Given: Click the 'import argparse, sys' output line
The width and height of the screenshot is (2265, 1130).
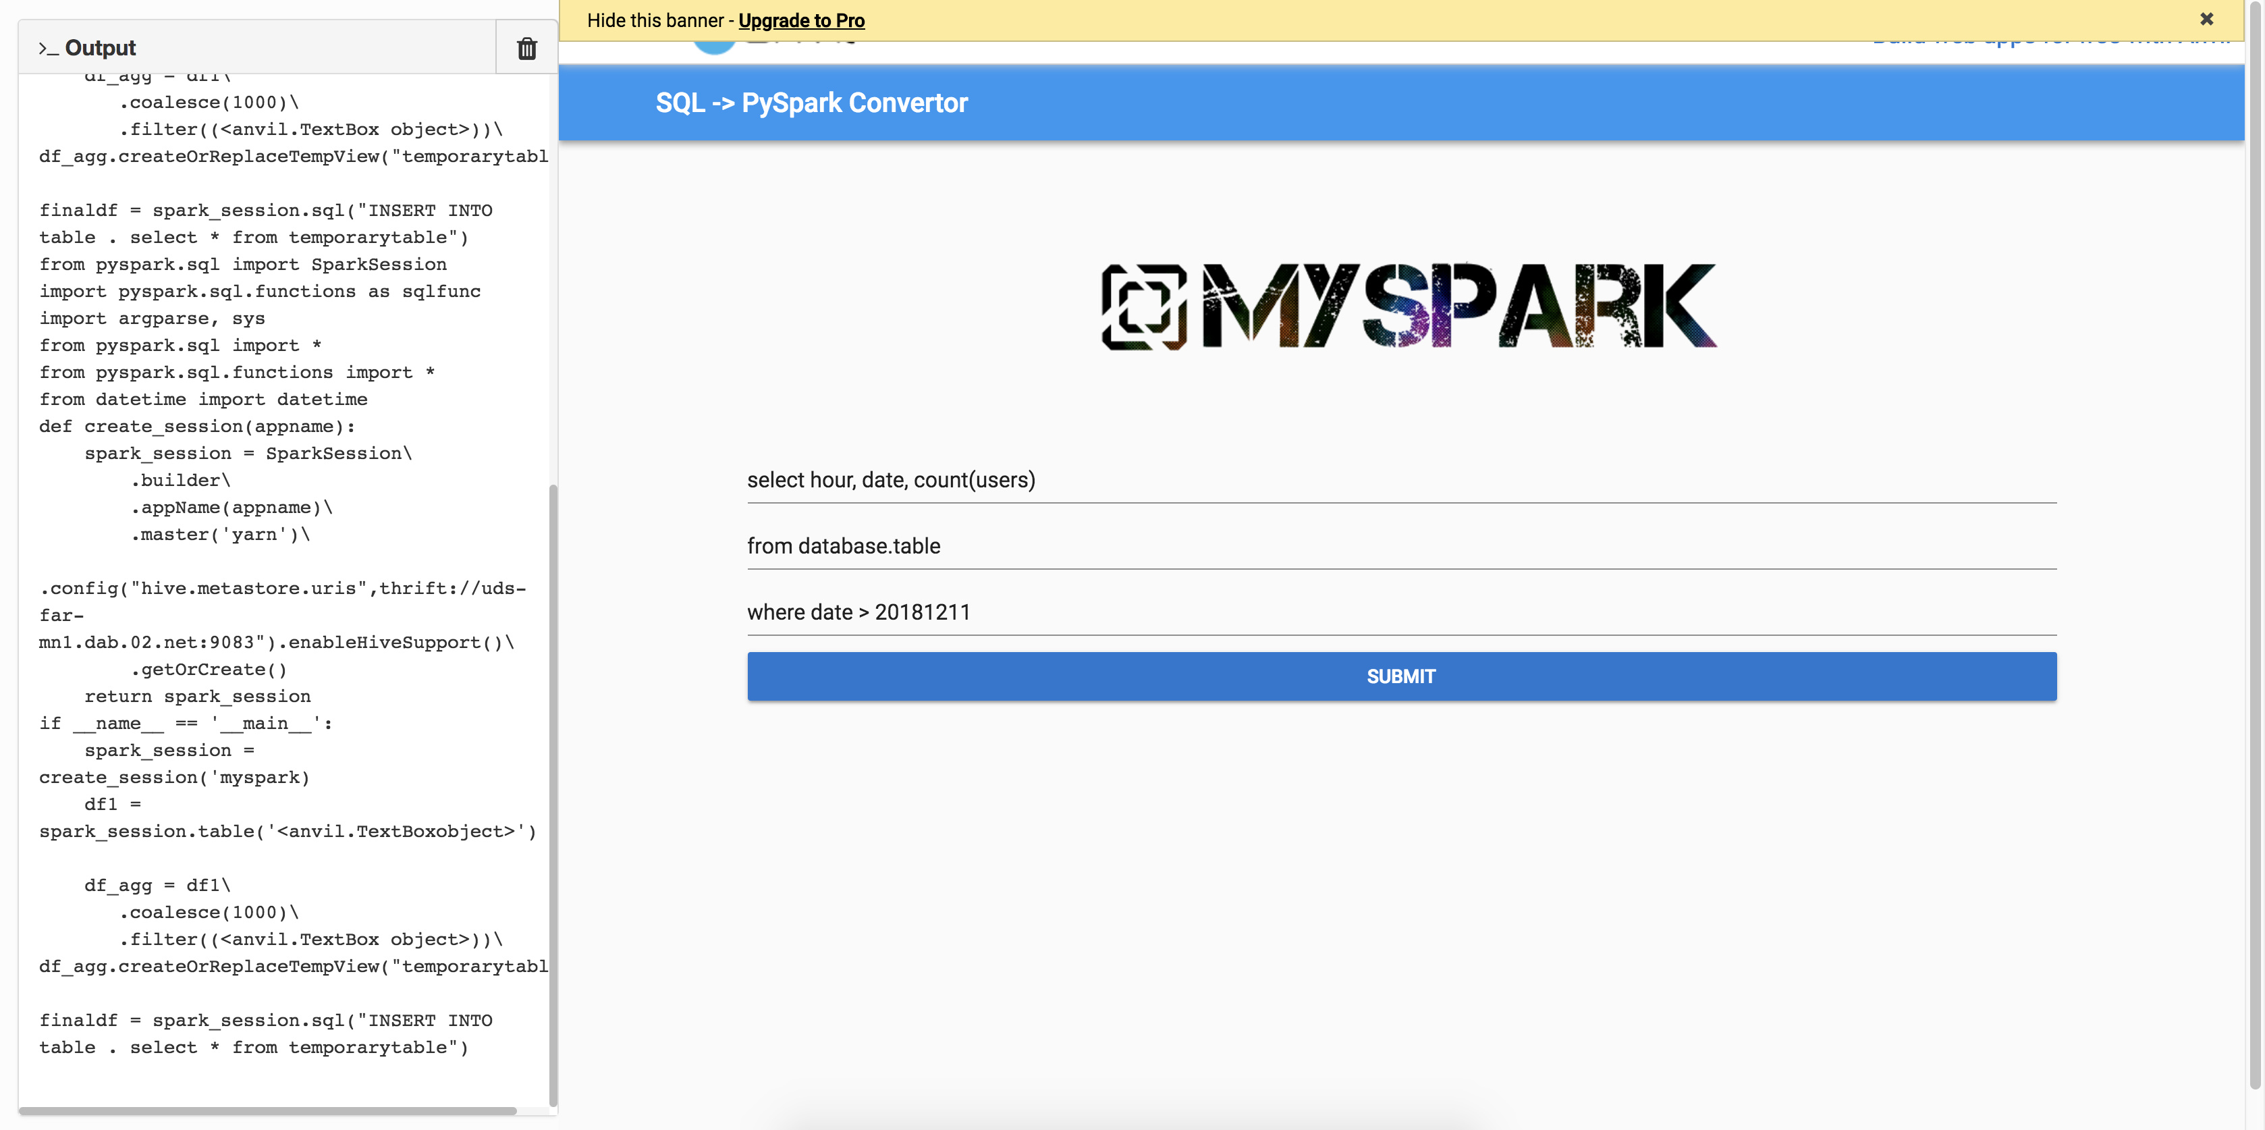Looking at the screenshot, I should pos(152,319).
